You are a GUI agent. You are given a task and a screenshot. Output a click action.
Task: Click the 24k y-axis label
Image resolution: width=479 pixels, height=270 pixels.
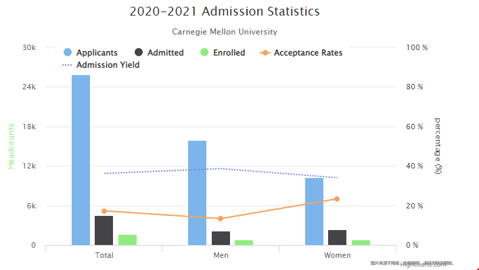coord(29,87)
